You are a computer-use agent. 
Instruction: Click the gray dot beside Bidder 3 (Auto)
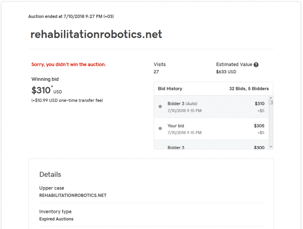point(160,107)
